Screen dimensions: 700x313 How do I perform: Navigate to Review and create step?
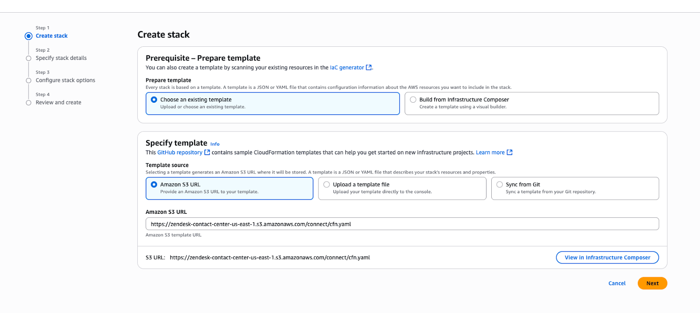pos(58,103)
